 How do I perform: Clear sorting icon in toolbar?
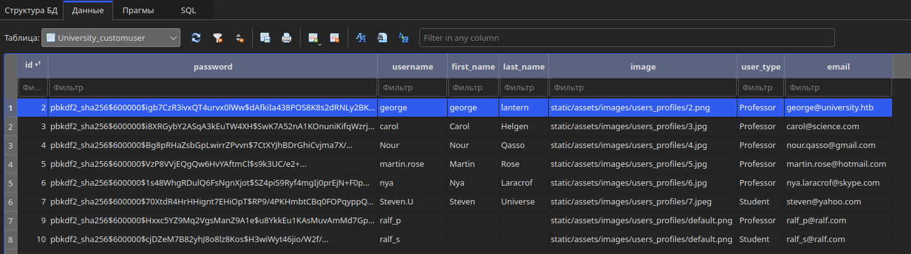coord(239,38)
